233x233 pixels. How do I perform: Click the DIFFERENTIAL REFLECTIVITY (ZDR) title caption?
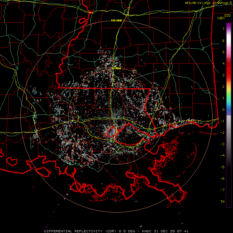click(x=81, y=231)
